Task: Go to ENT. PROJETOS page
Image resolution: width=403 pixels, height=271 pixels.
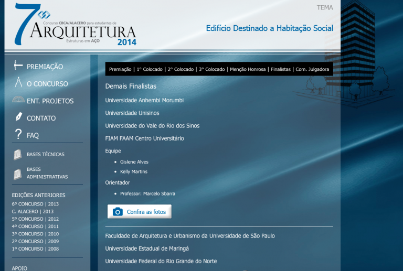Action: [50, 101]
